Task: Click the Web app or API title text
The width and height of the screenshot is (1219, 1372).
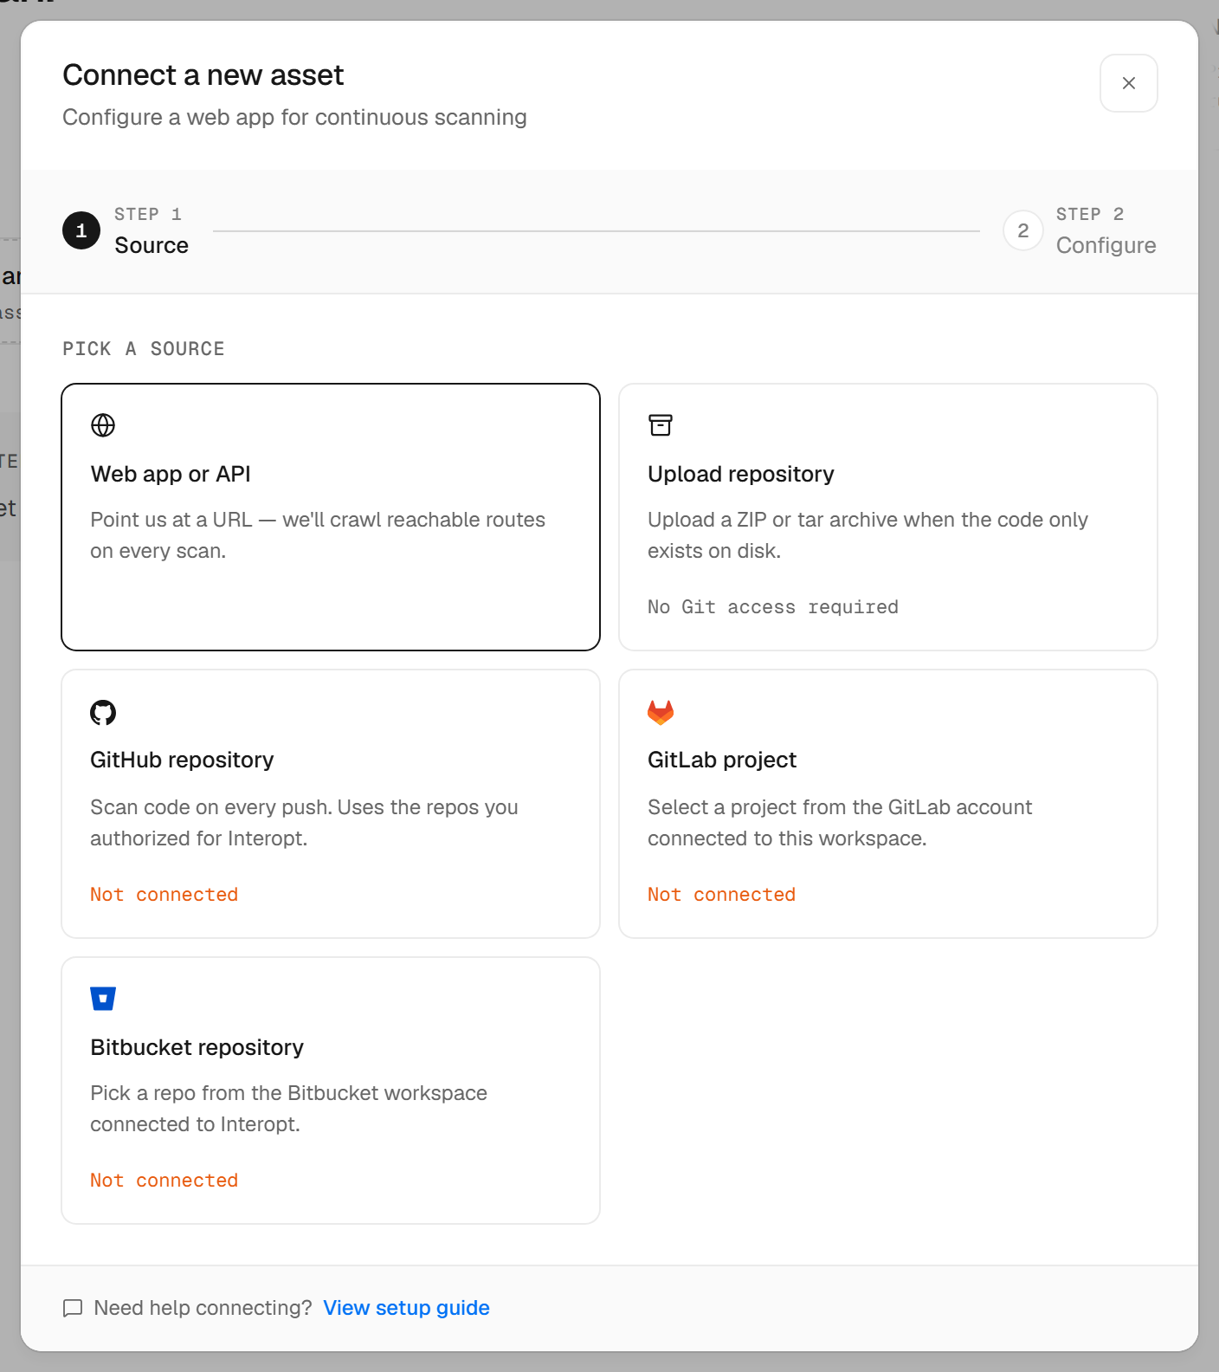Action: [171, 474]
